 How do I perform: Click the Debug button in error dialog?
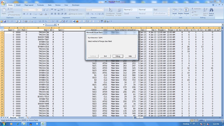pyautogui.click(x=118, y=56)
